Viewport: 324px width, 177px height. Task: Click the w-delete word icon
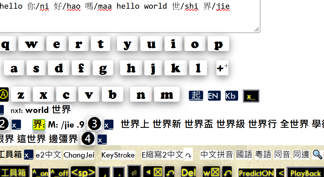point(211,173)
